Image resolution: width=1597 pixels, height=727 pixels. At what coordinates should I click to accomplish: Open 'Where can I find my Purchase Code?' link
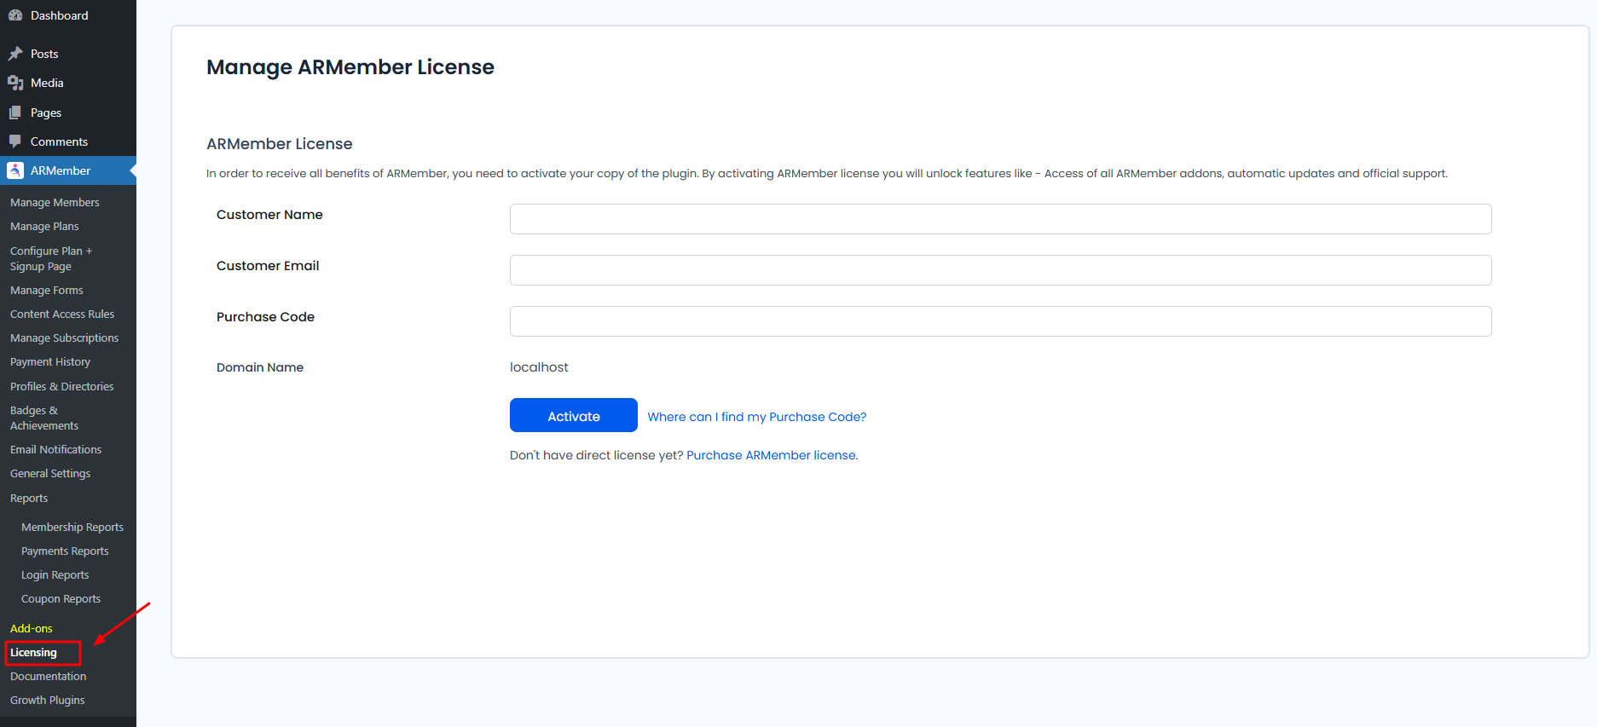[757, 417]
